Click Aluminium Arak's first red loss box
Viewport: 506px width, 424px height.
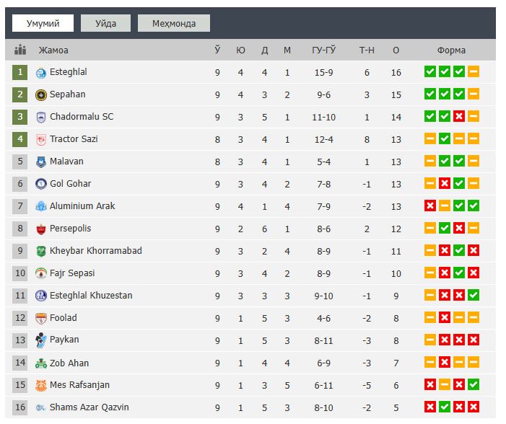tap(430, 206)
